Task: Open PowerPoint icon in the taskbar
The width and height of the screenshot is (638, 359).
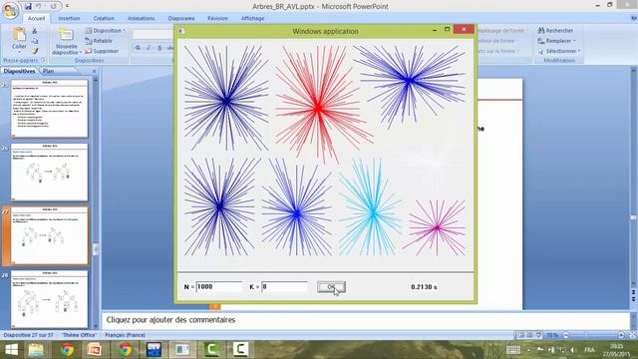Action: 95,350
